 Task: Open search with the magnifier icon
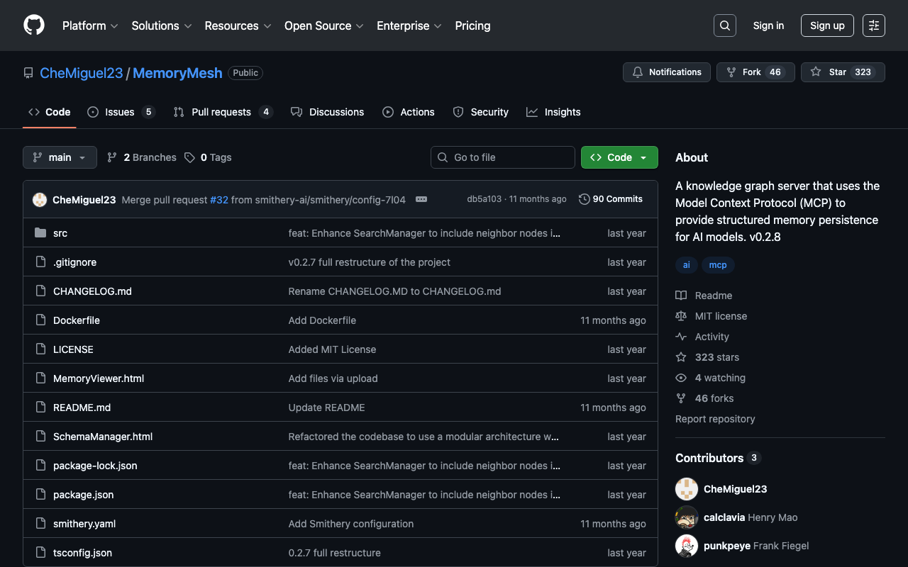(x=724, y=26)
